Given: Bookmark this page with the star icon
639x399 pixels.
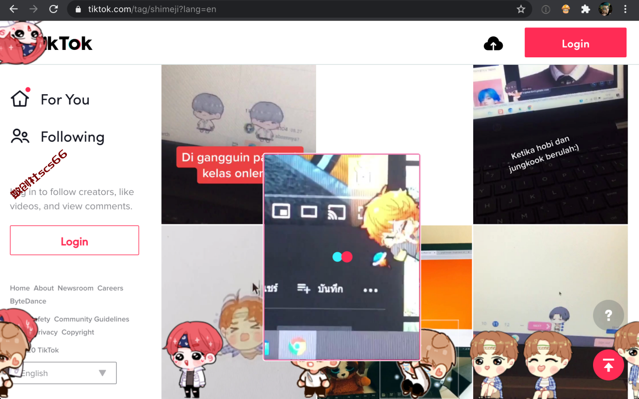Looking at the screenshot, I should 521,9.
